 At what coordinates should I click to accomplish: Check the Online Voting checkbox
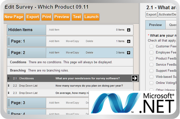coord(151,83)
